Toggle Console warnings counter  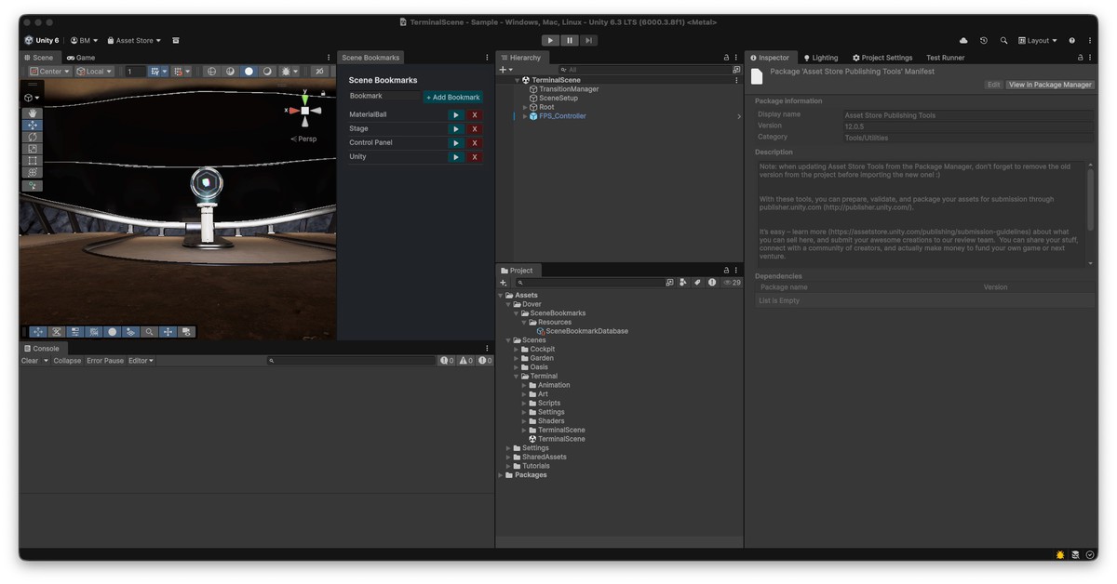[x=466, y=361]
